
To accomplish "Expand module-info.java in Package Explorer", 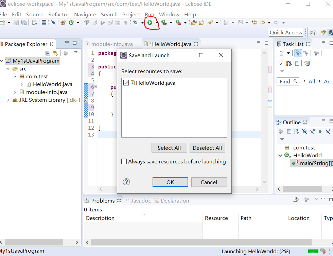I will pyautogui.click(x=15, y=92).
